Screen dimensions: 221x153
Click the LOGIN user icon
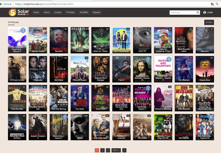[205, 12]
